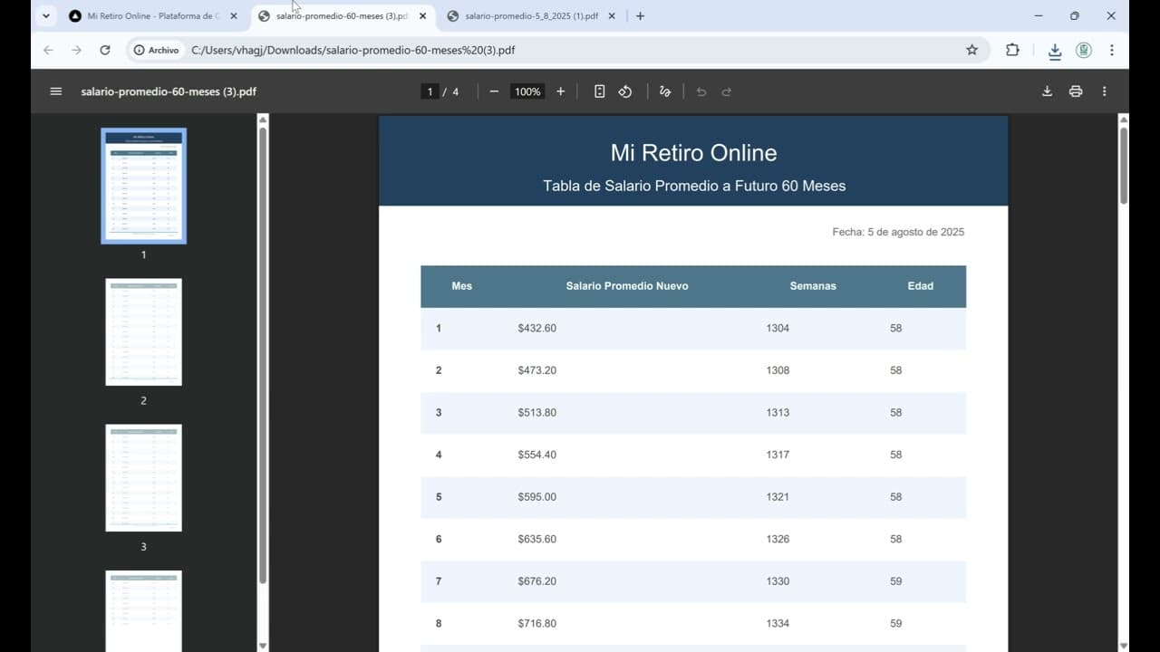Open the PDF annotation draw tool

(665, 91)
